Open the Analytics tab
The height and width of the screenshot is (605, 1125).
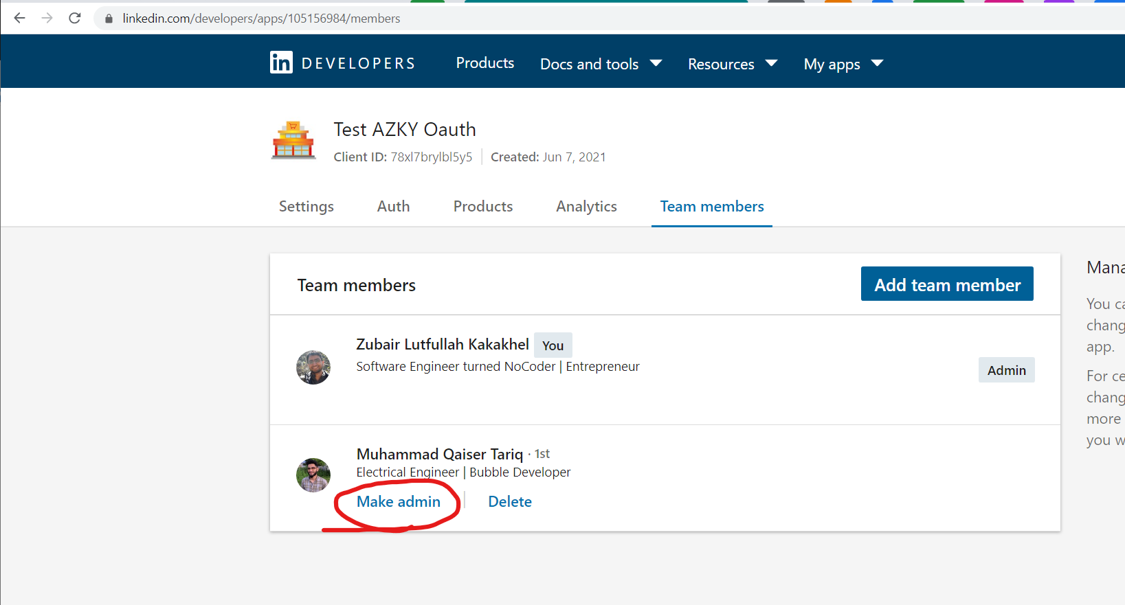586,206
